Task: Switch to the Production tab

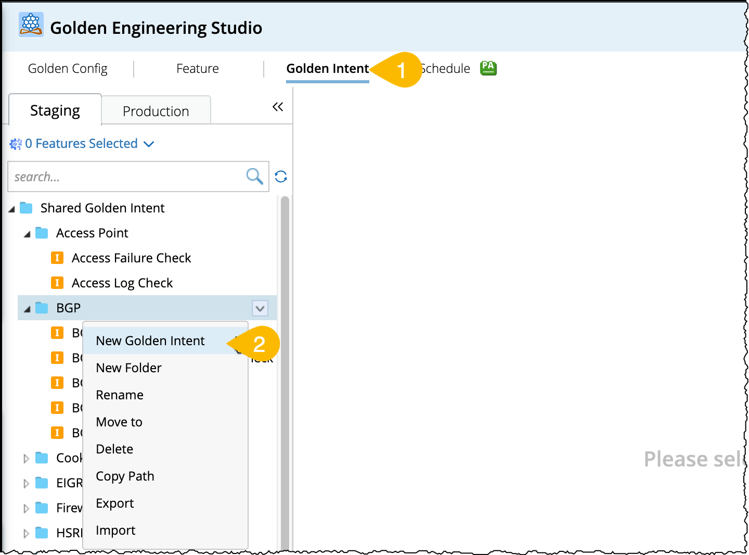Action: click(x=156, y=111)
